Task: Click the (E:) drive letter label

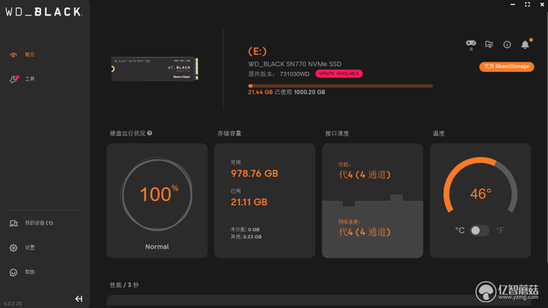Action: (x=258, y=51)
